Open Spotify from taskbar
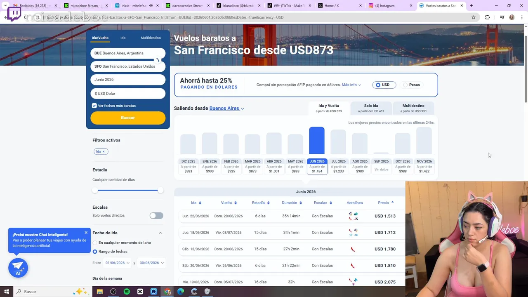The height and width of the screenshot is (297, 528). point(127,292)
